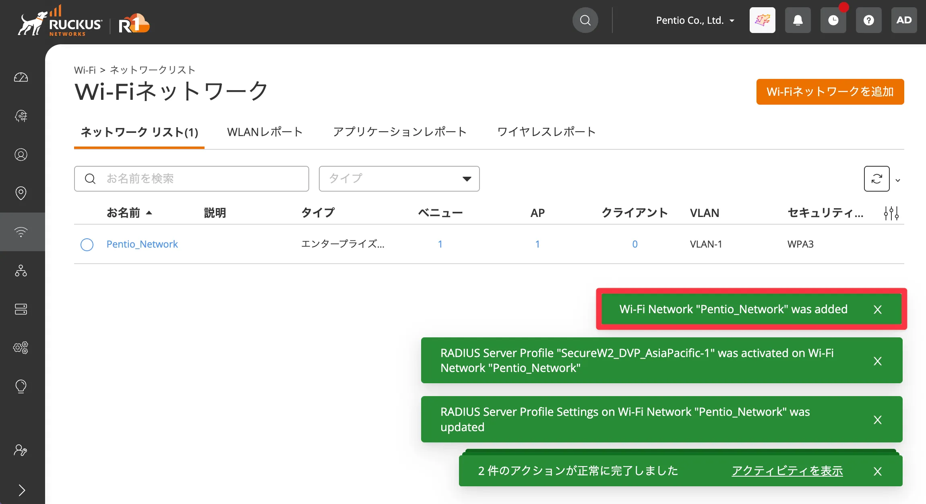Sort by お名前 column header
The image size is (926, 504).
(130, 213)
